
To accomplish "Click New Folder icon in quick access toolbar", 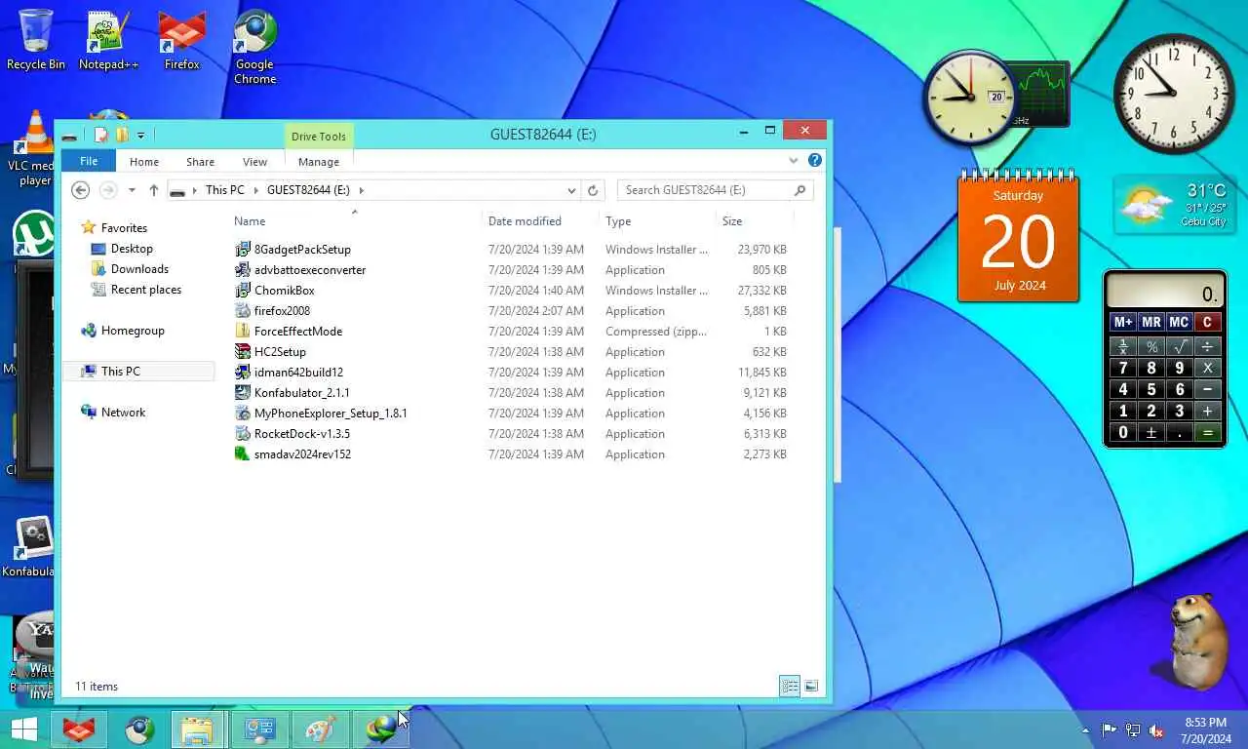I will (122, 135).
